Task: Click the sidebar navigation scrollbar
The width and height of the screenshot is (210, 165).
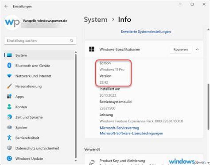Action: click(x=76, y=106)
